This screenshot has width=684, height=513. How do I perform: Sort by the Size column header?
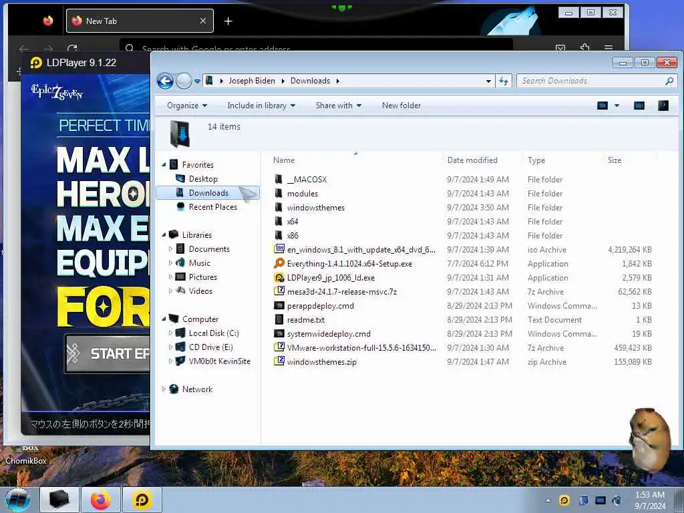tap(615, 160)
